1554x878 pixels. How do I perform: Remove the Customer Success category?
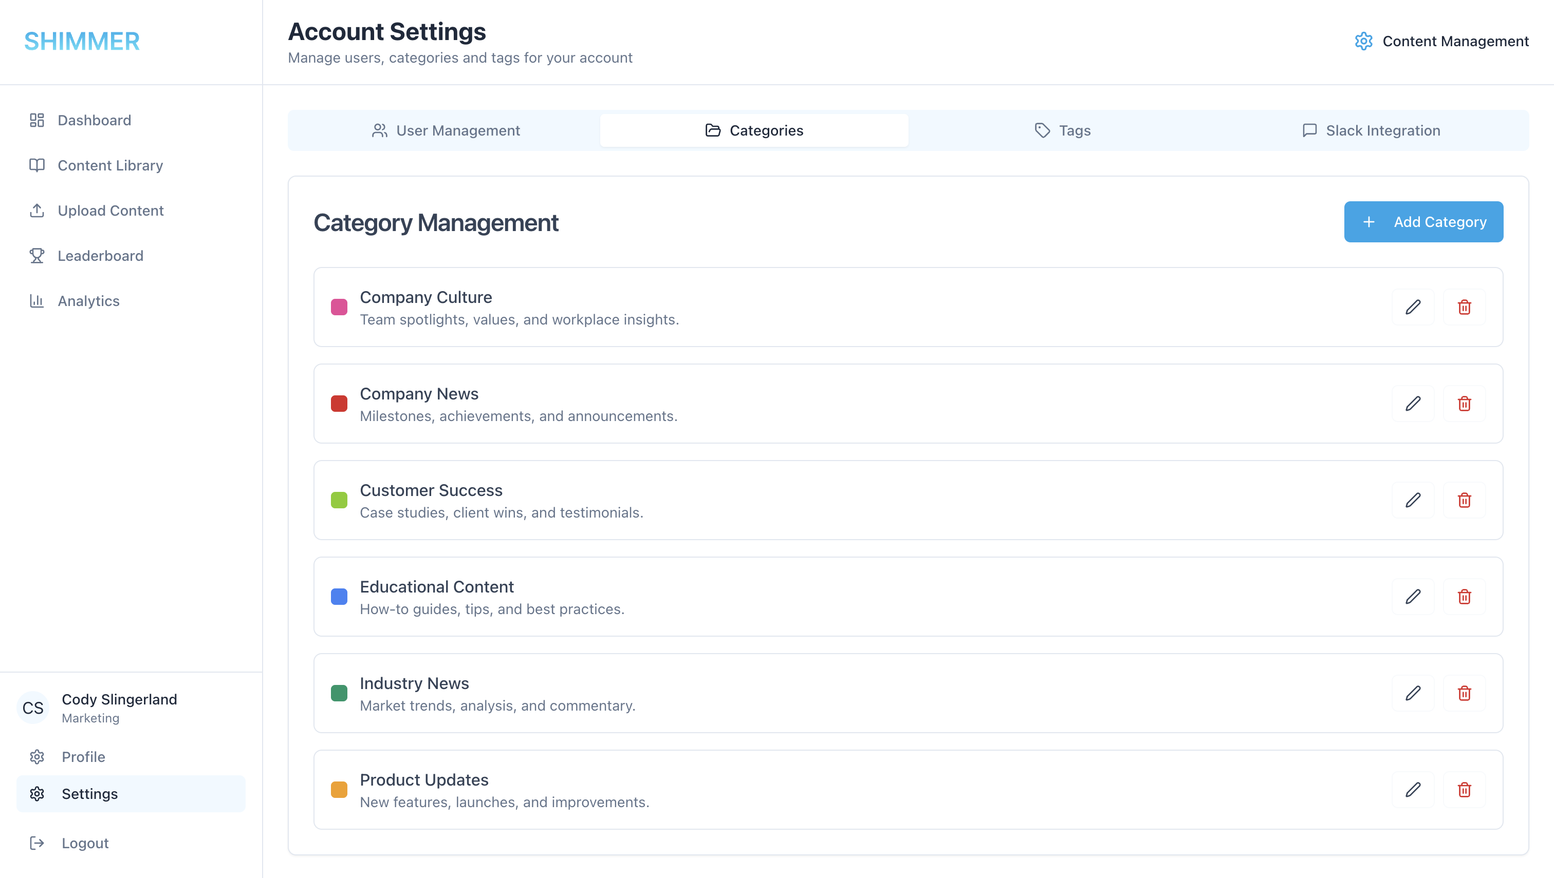pyautogui.click(x=1465, y=501)
